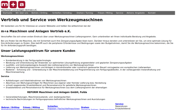The image size is (176, 110).
Task: Click the Reparaturen text under Service
Action: (121, 106)
